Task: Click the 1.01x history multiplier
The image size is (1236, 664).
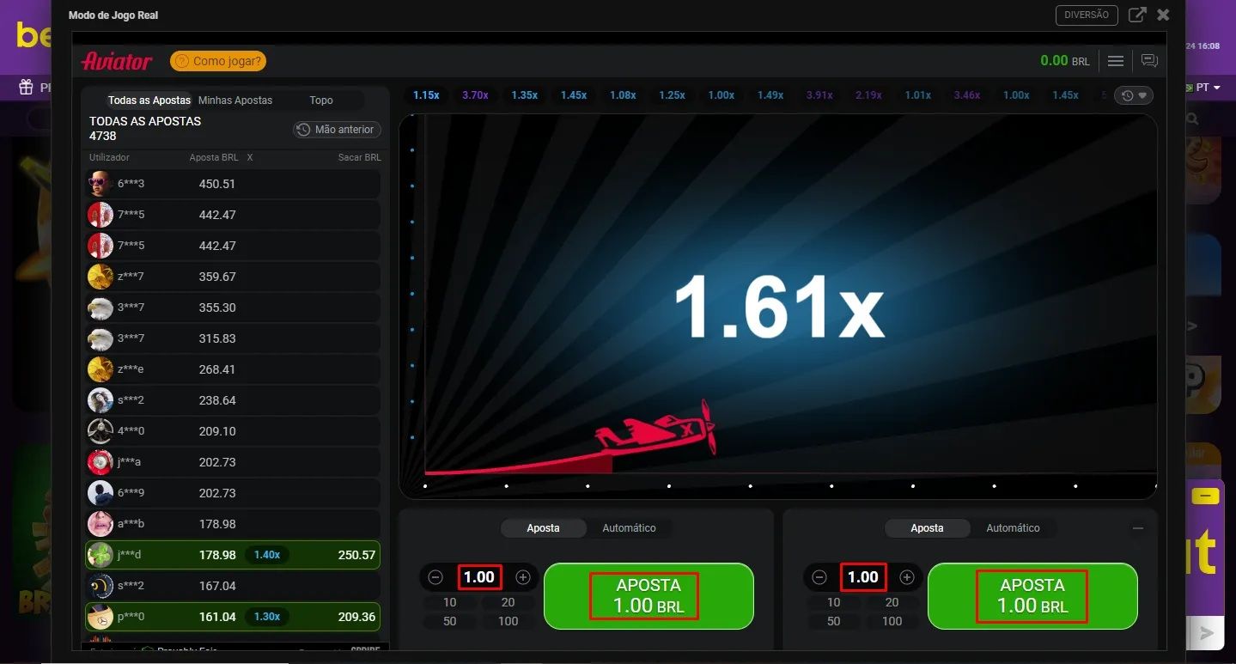Action: coord(917,95)
